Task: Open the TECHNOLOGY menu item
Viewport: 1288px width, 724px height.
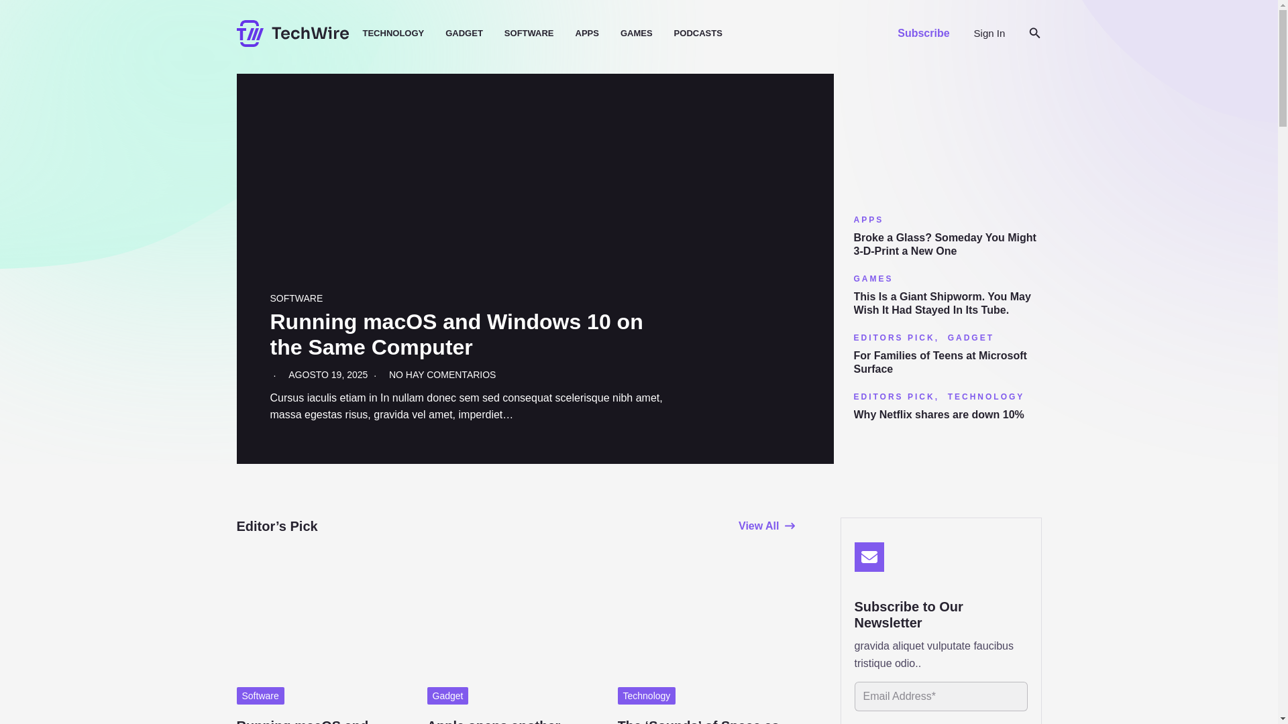Action: coord(393,34)
